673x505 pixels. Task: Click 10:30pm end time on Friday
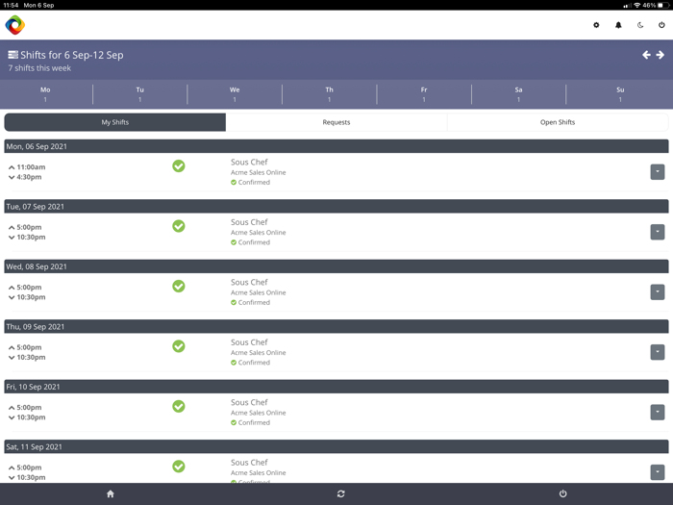point(31,417)
